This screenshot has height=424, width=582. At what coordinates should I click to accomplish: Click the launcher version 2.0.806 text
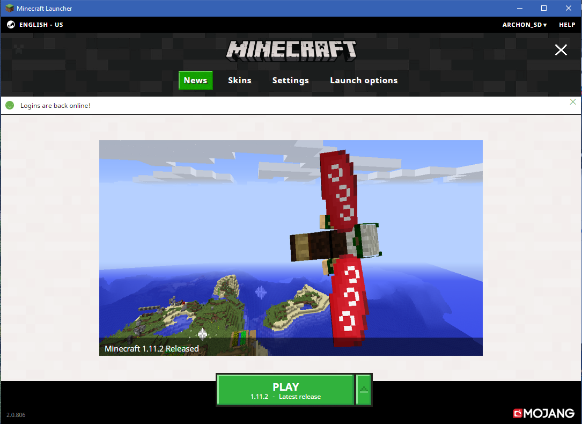pos(16,415)
